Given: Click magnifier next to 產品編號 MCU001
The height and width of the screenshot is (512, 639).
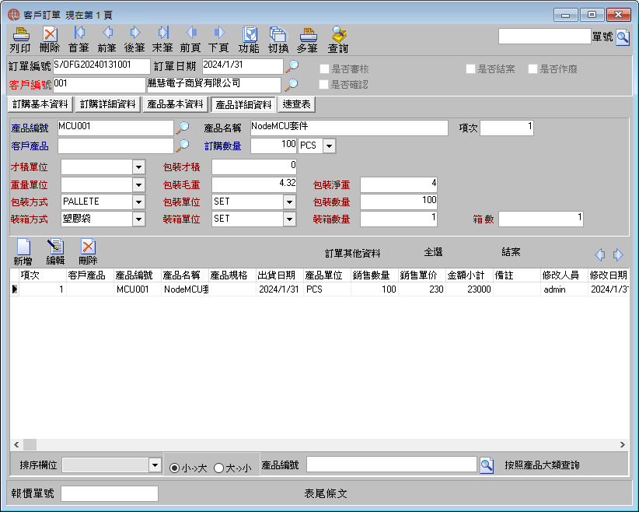Looking at the screenshot, I should (182, 128).
